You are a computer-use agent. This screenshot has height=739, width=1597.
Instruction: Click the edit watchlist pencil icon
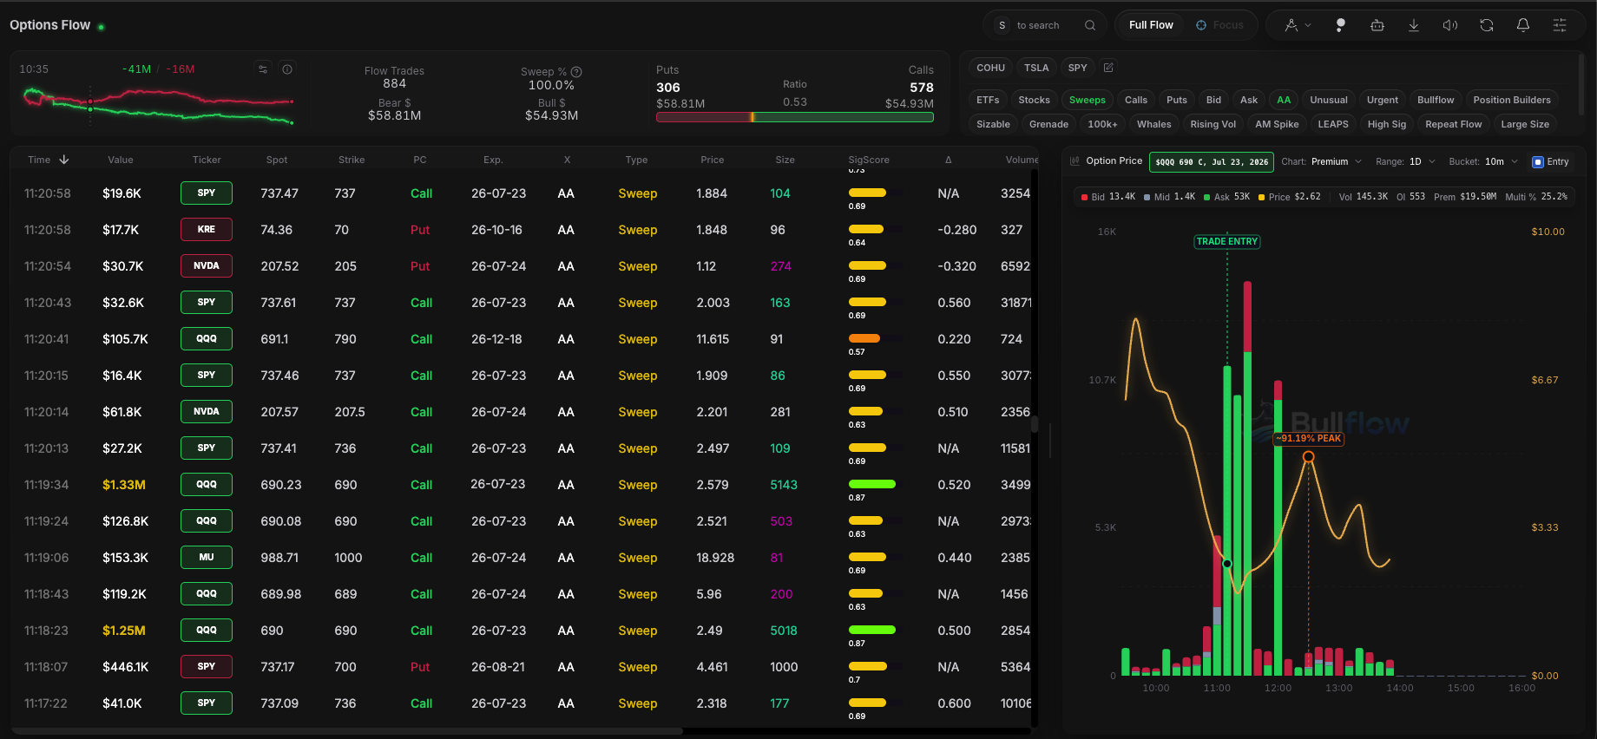1108,68
